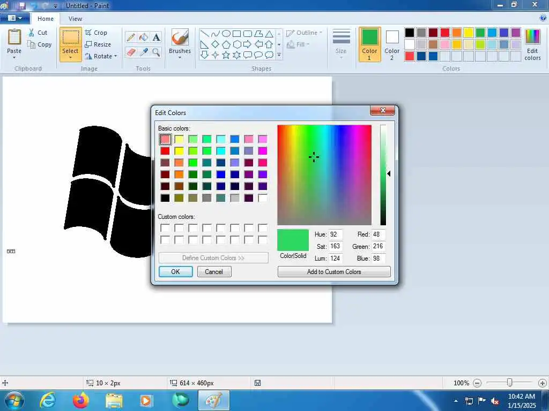The image size is (549, 411).
Task: Pick the red basic color swatch
Action: (x=165, y=151)
